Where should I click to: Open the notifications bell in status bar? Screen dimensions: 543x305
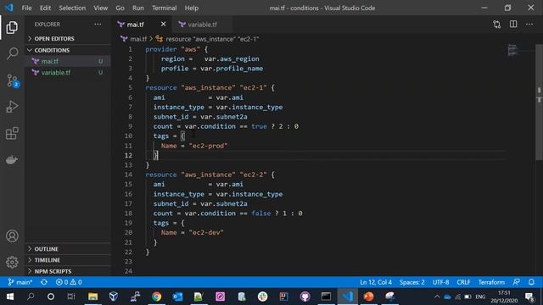coord(532,282)
